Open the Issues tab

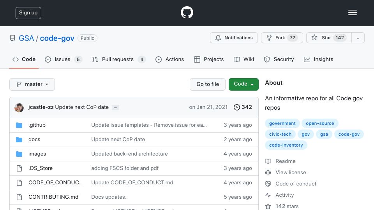point(64,59)
